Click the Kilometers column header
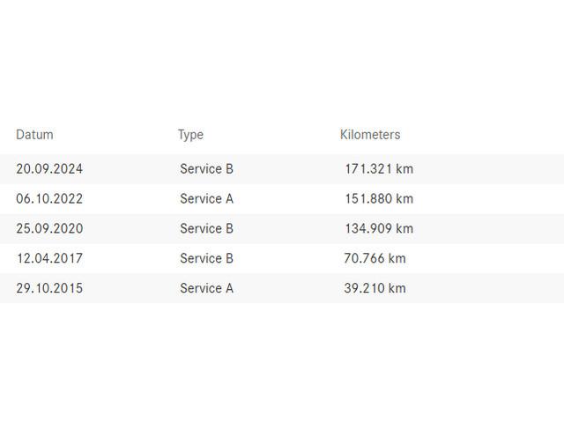The image size is (564, 423). [370, 135]
